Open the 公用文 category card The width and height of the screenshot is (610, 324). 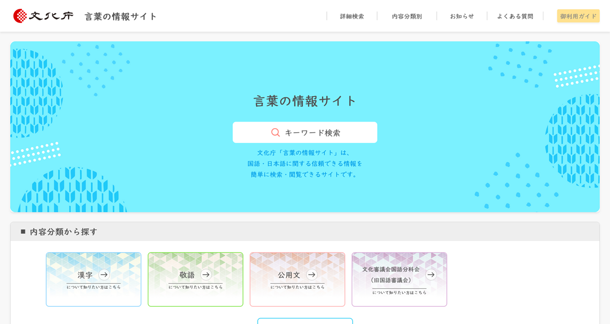coord(297,279)
